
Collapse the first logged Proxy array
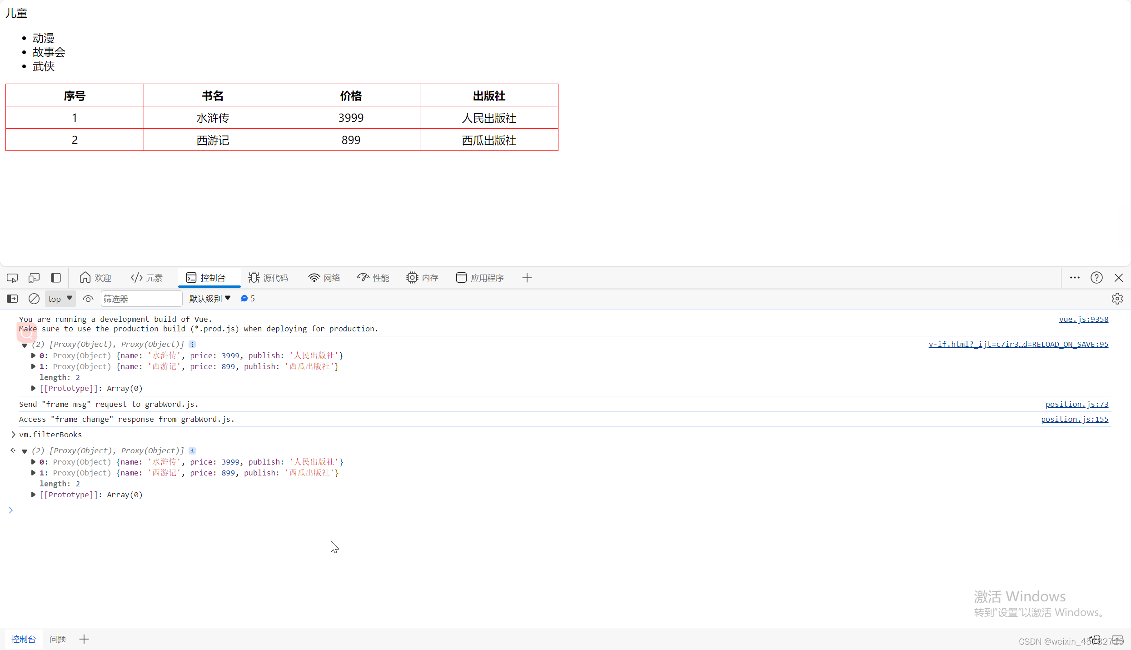(25, 345)
